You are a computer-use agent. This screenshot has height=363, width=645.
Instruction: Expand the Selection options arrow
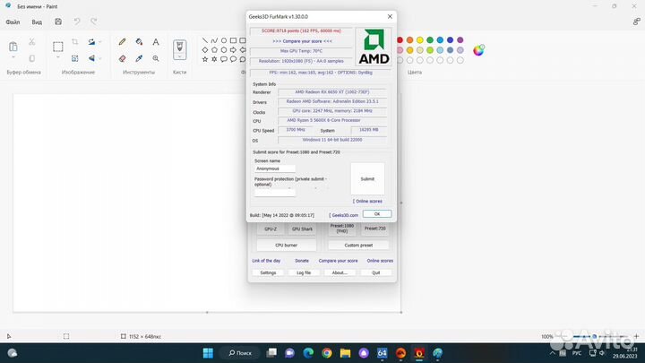[58, 57]
